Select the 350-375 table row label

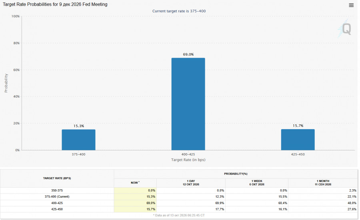pos(57,191)
